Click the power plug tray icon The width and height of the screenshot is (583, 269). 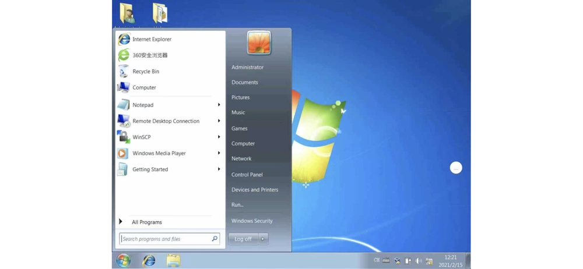pyautogui.click(x=408, y=261)
